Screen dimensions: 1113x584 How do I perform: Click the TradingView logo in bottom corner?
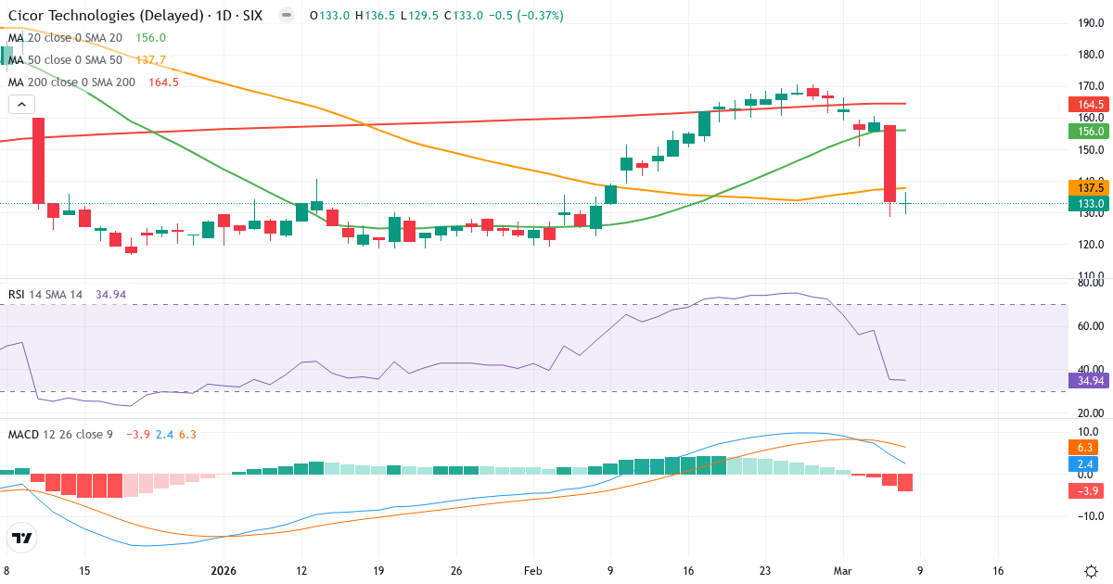pos(23,538)
